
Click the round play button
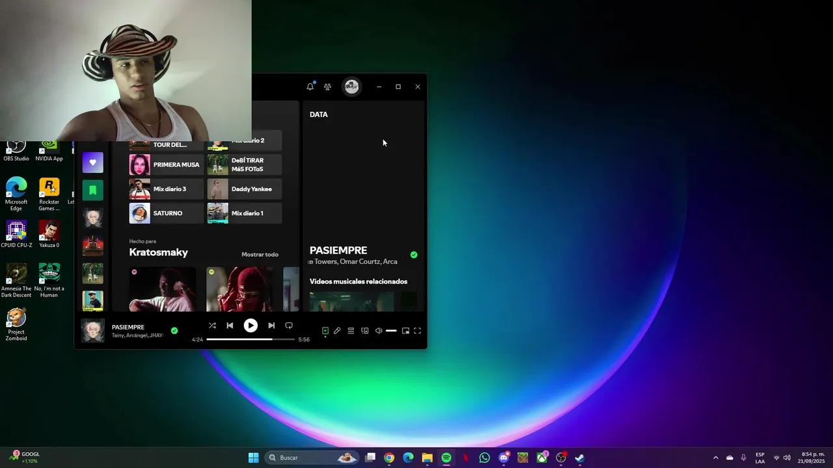pyautogui.click(x=251, y=326)
